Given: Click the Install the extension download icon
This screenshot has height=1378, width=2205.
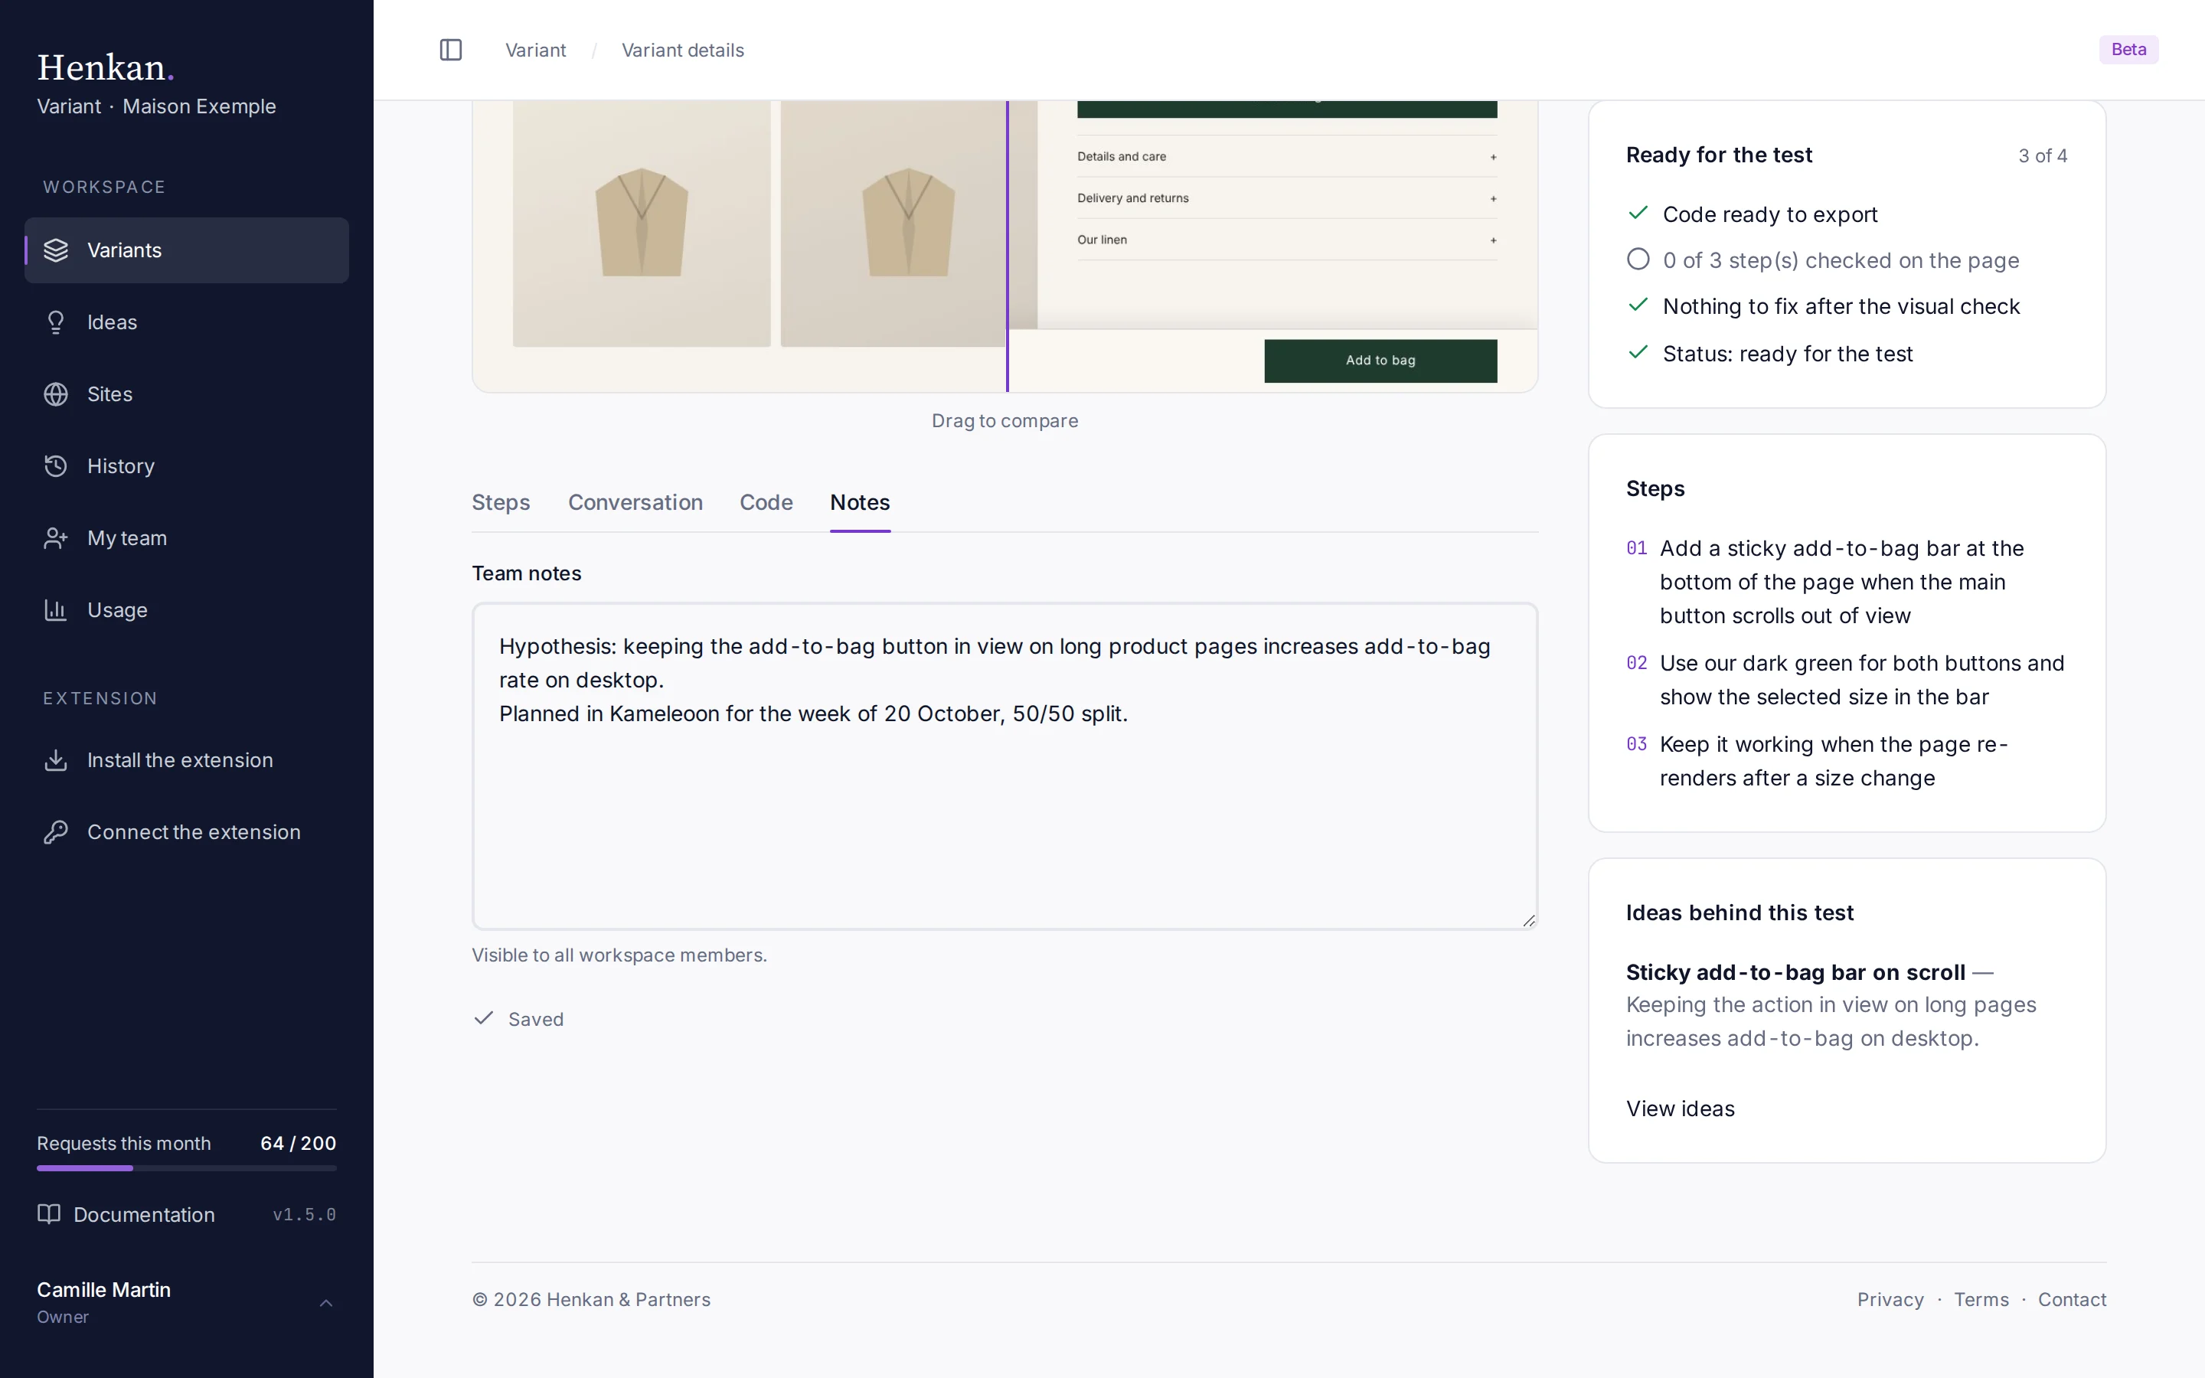Looking at the screenshot, I should pos(56,759).
